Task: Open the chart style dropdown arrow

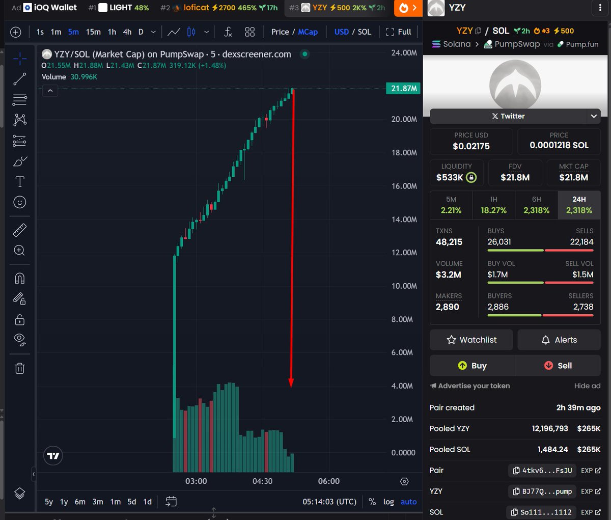Action: pyautogui.click(x=206, y=32)
